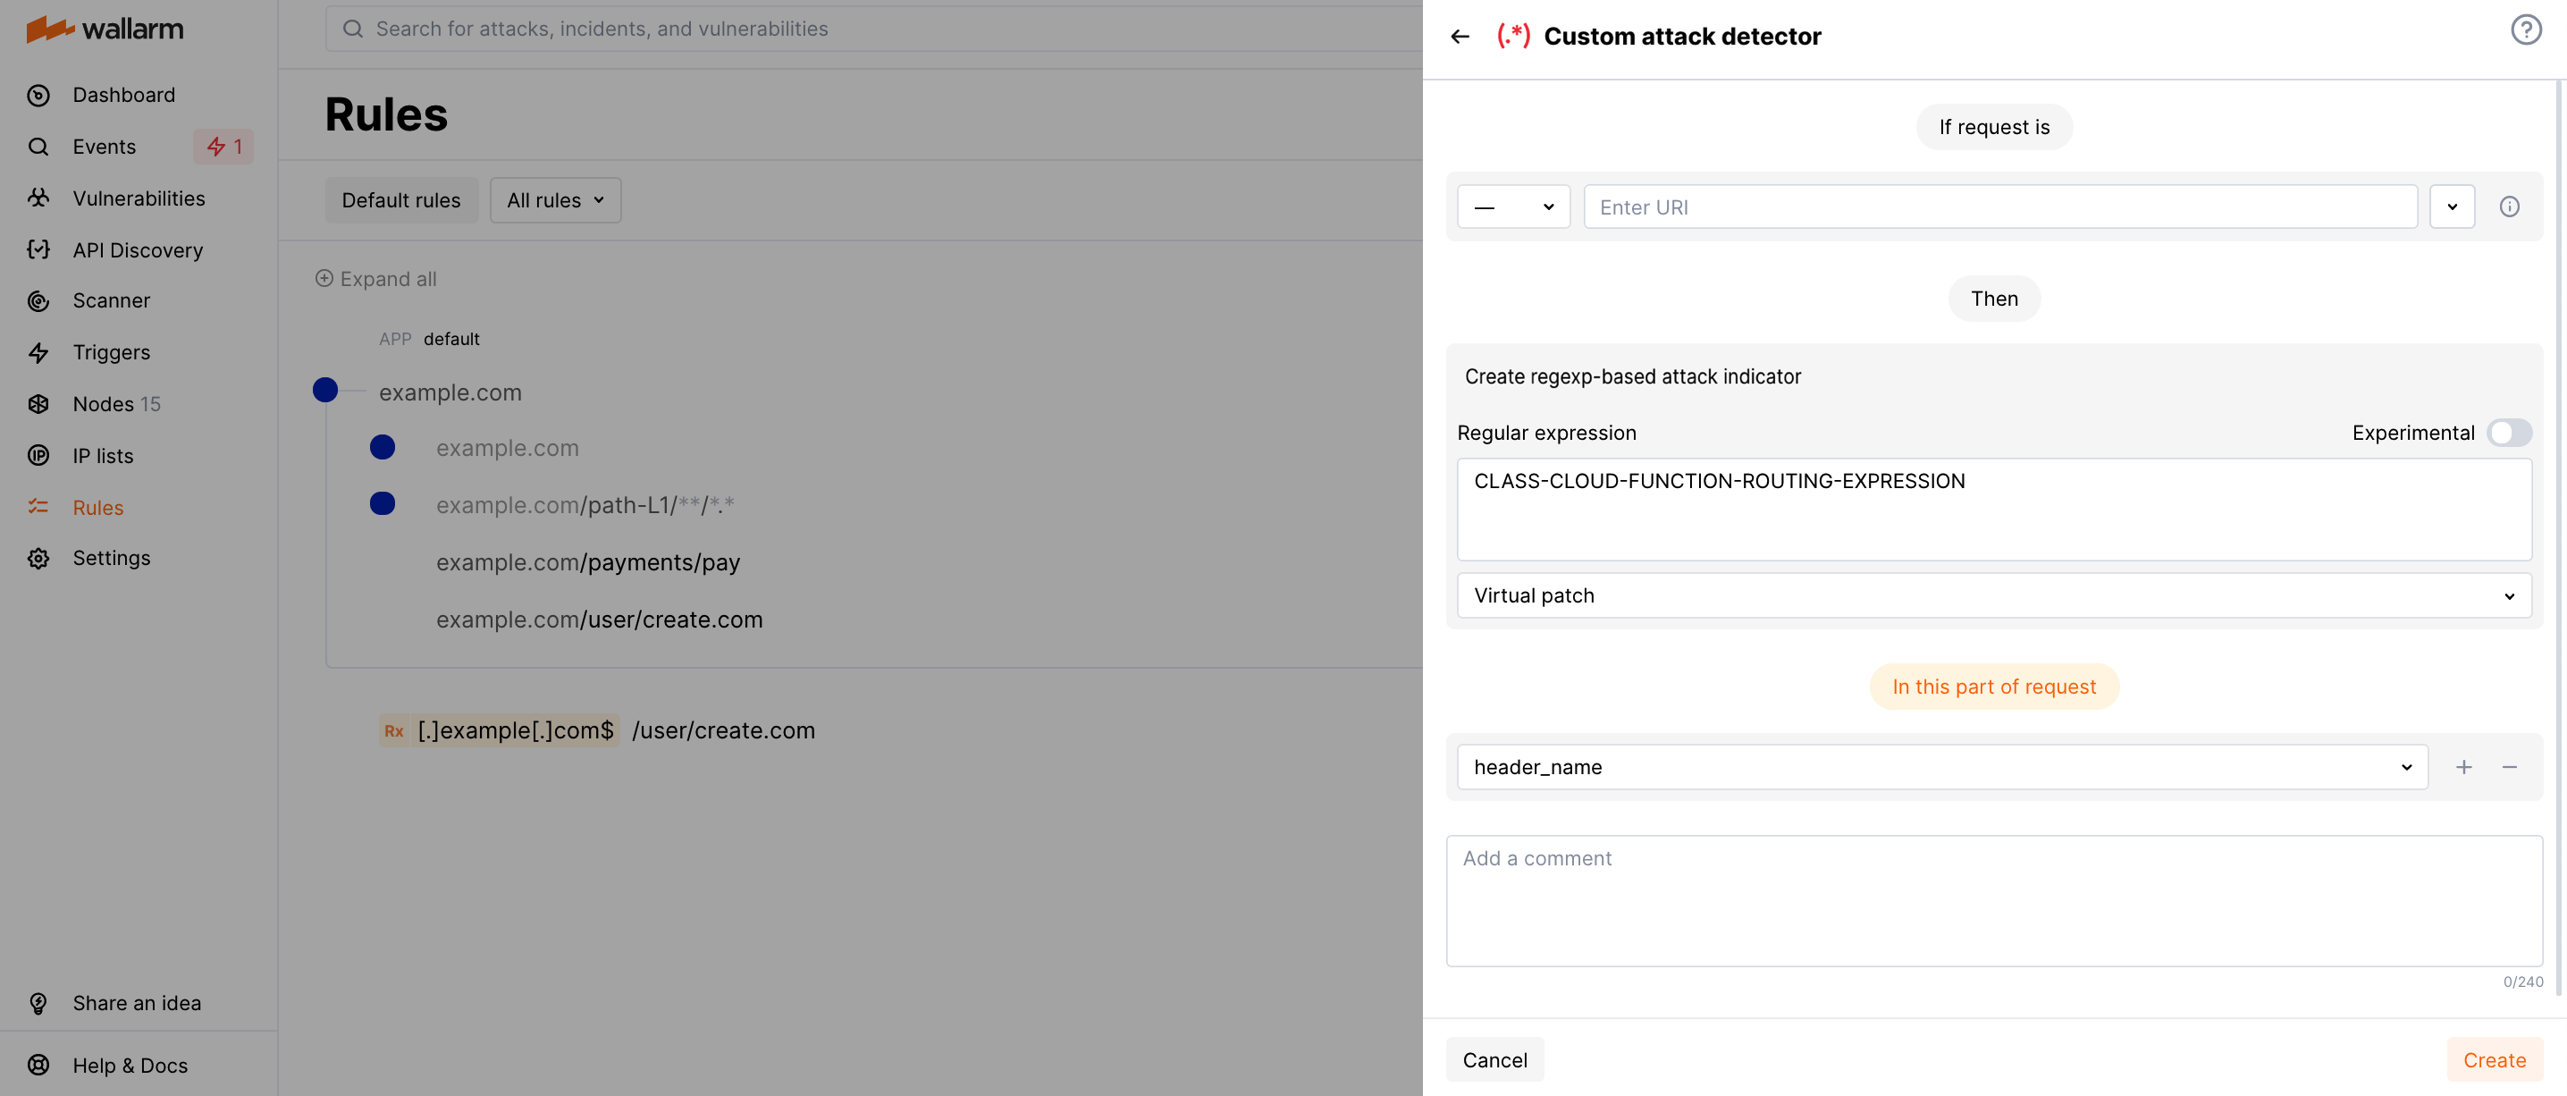Click the plus icon to add a request part
The height and width of the screenshot is (1096, 2567).
coord(2464,767)
